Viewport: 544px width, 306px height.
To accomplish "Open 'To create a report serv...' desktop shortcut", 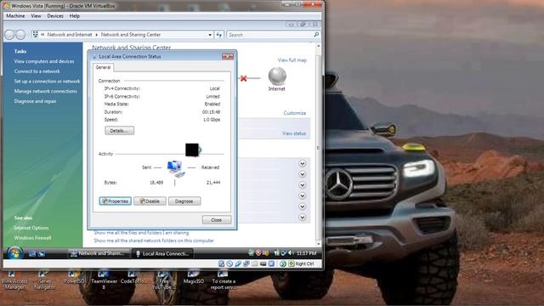I will point(224,280).
